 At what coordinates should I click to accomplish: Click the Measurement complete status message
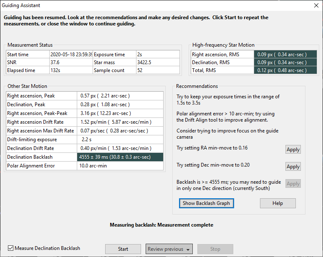click(x=161, y=225)
